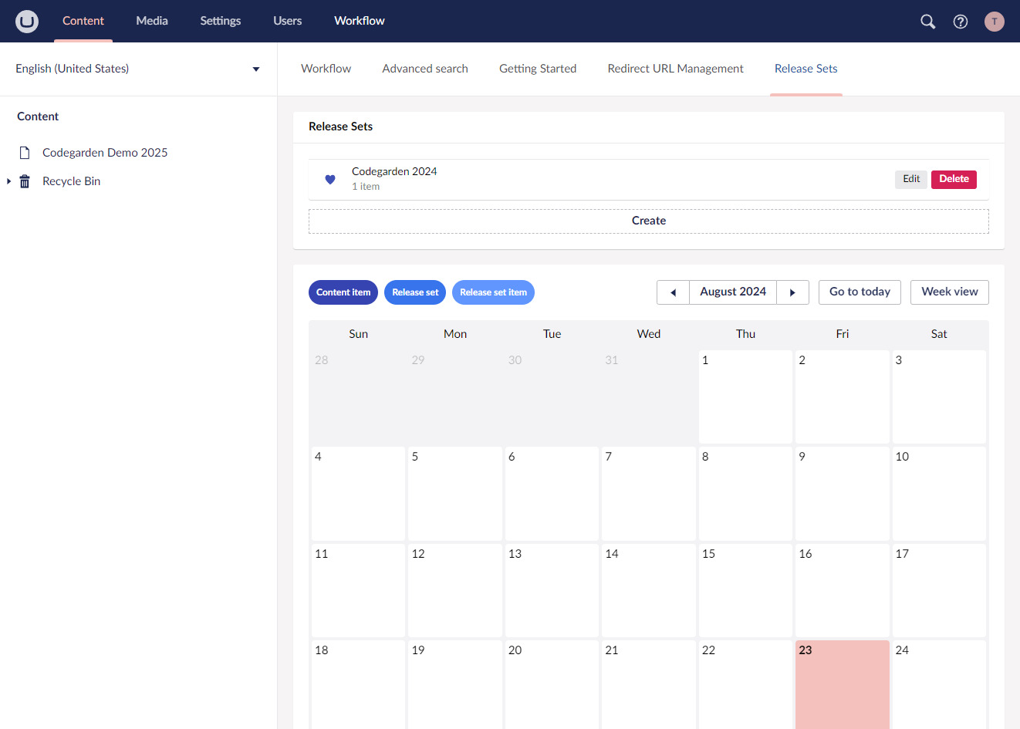This screenshot has height=729, width=1020.
Task: Click the heart icon next to Codegarden 2024
Action: tap(330, 178)
